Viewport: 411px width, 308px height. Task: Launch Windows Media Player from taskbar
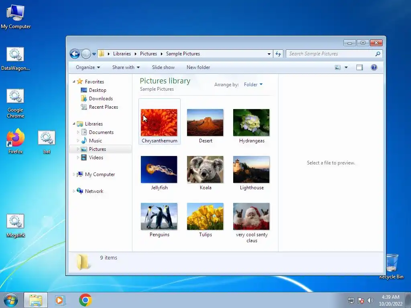(x=60, y=300)
